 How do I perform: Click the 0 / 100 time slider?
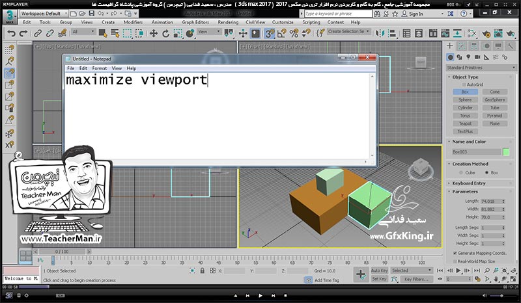click(62, 252)
